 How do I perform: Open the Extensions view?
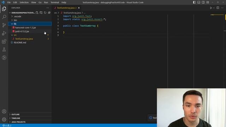click(4, 42)
